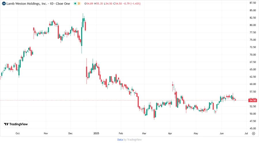Select the 54.50 current price label

pyautogui.click(x=253, y=100)
